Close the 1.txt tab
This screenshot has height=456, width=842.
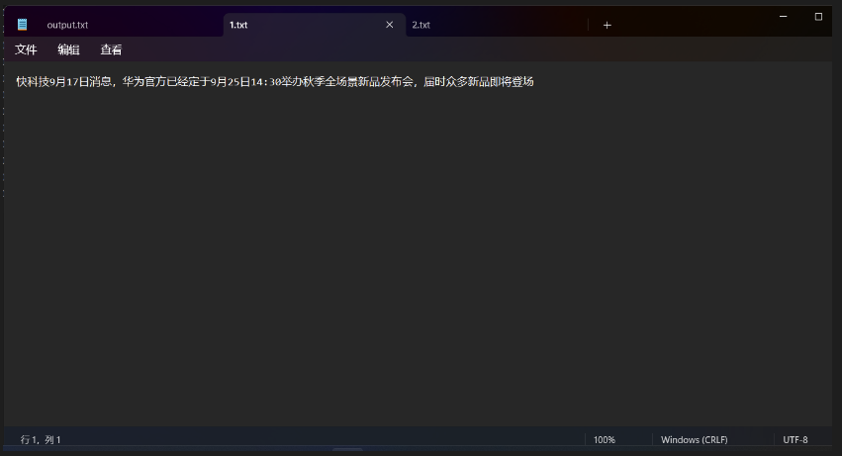point(389,25)
